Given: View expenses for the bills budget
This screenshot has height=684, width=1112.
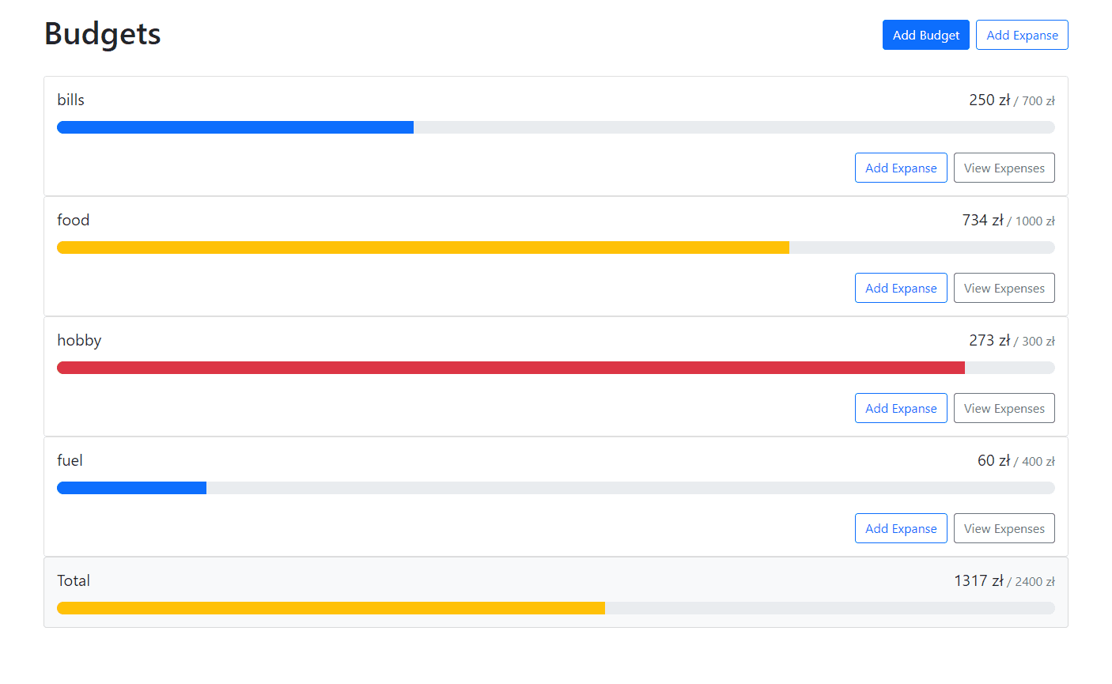Looking at the screenshot, I should pyautogui.click(x=1004, y=168).
